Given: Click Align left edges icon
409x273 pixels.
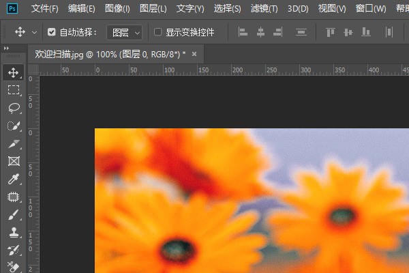Looking at the screenshot, I should coord(243,32).
